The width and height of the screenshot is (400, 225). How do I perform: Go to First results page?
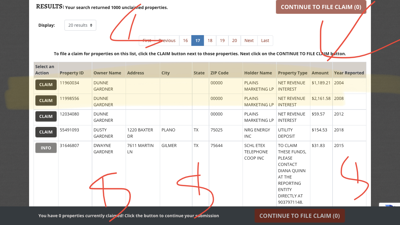tap(147, 40)
